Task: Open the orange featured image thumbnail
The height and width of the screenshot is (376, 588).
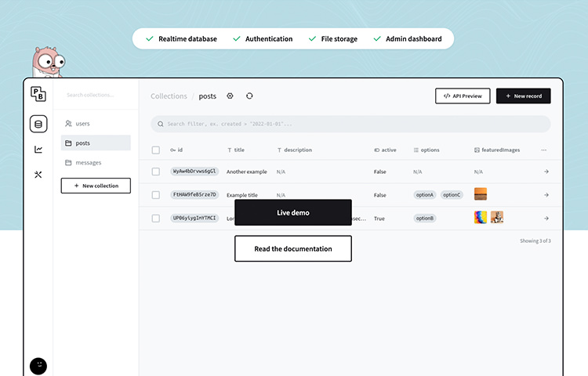Action: (x=481, y=194)
